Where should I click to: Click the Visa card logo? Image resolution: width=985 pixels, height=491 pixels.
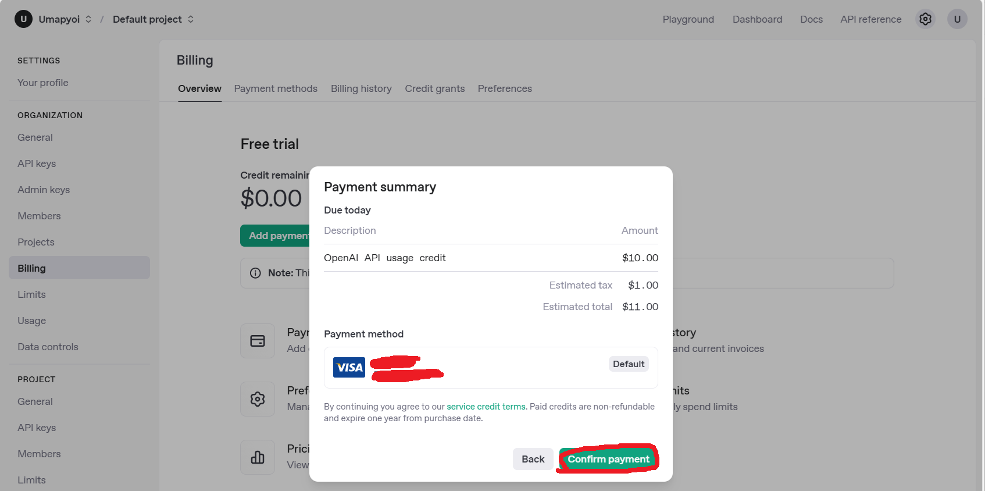349,367
